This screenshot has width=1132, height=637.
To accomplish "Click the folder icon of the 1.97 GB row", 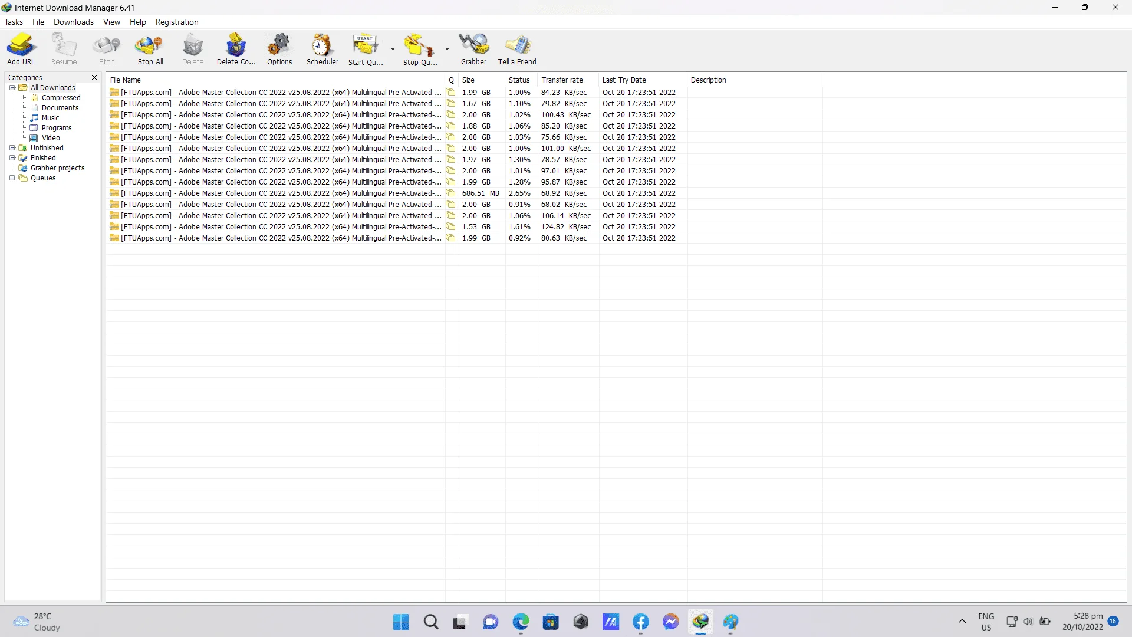I will (x=114, y=159).
